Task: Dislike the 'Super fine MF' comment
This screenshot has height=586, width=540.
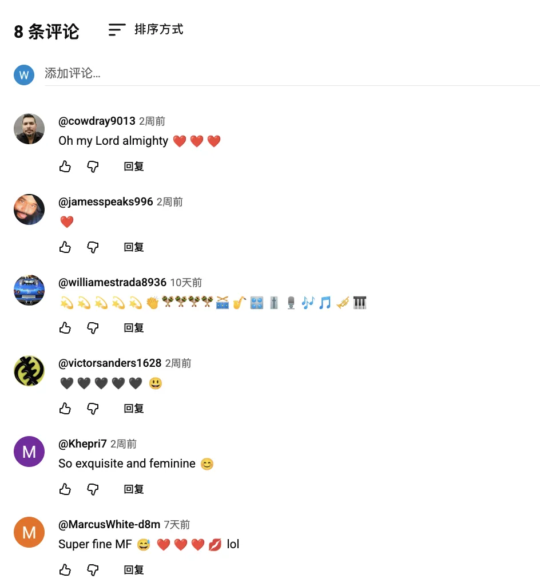Action: click(x=93, y=570)
